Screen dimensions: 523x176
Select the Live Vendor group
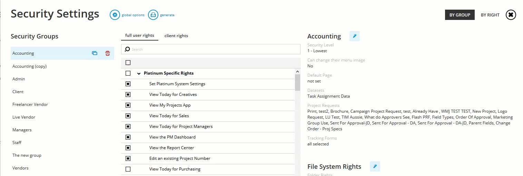24,117
